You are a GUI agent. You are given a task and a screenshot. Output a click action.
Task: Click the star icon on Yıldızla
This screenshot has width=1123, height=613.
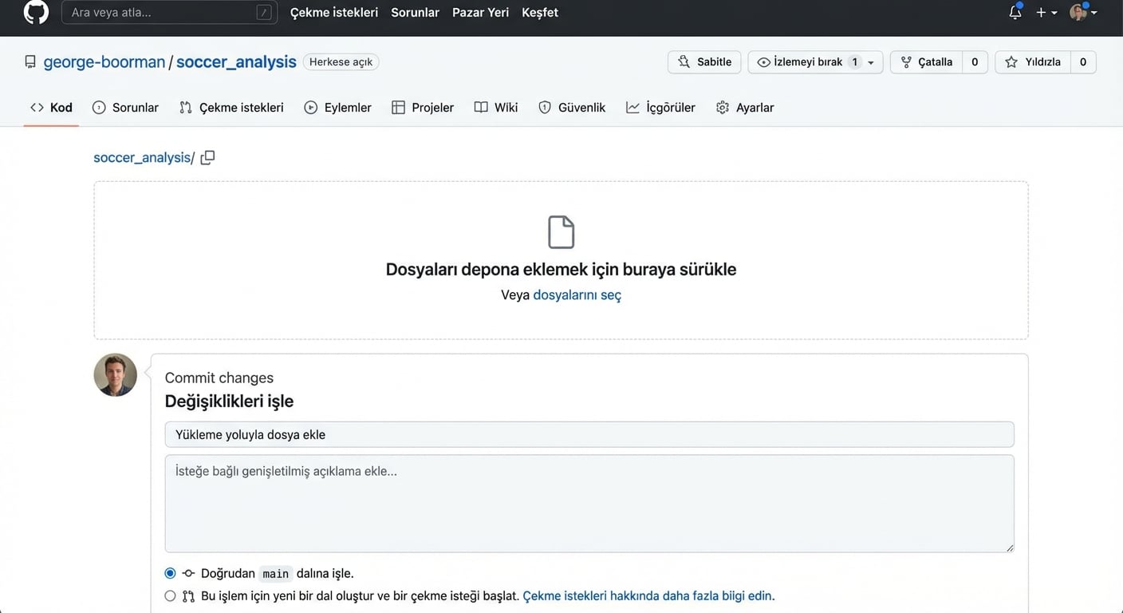tap(1011, 61)
